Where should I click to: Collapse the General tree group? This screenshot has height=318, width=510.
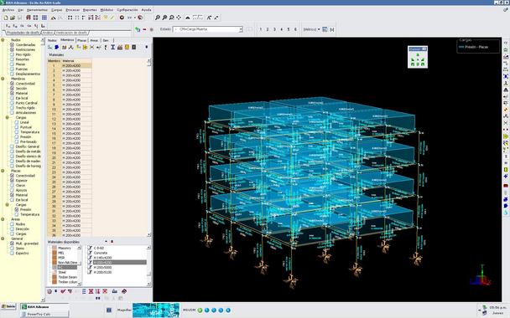(3, 238)
